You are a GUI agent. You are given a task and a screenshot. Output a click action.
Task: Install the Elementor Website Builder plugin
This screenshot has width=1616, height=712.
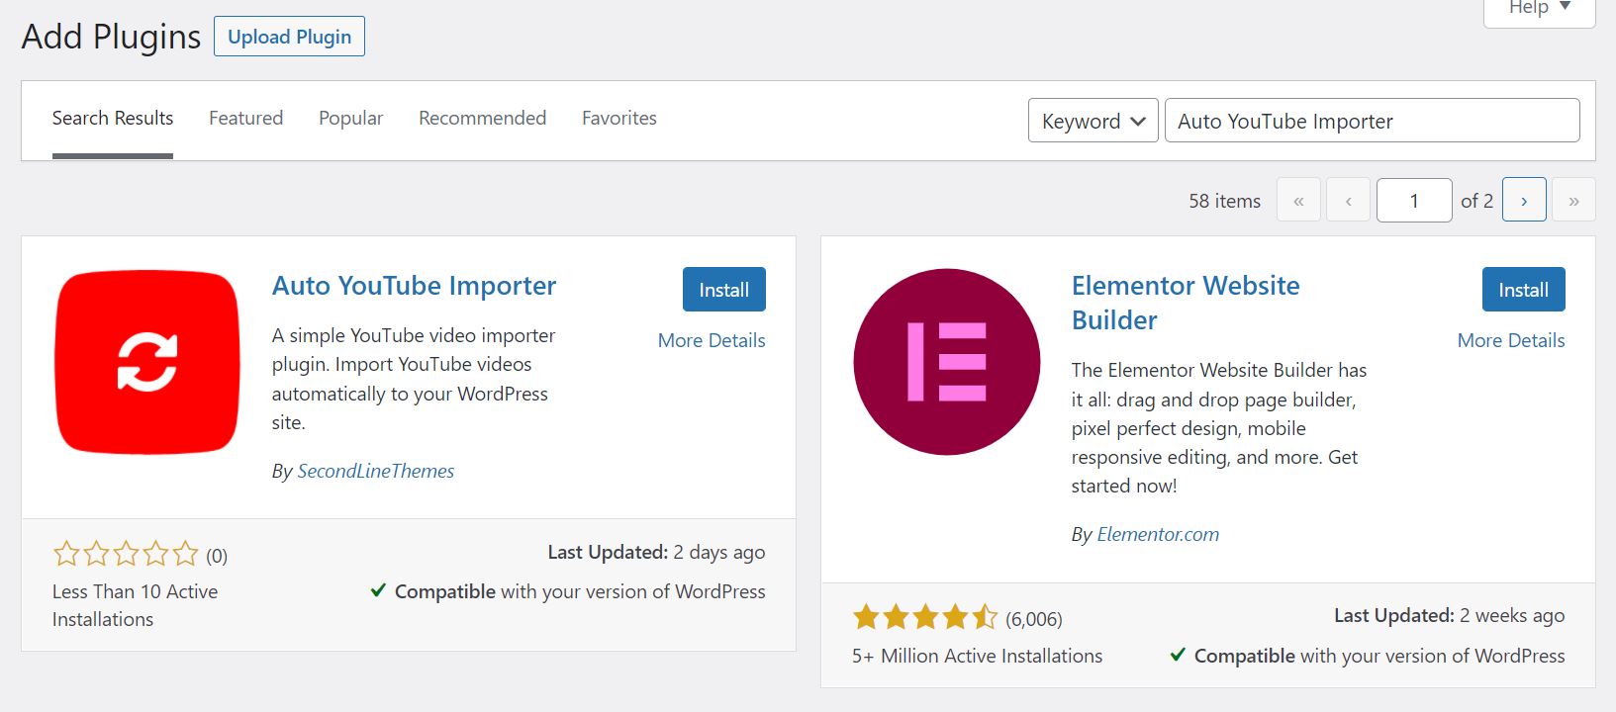(1523, 290)
